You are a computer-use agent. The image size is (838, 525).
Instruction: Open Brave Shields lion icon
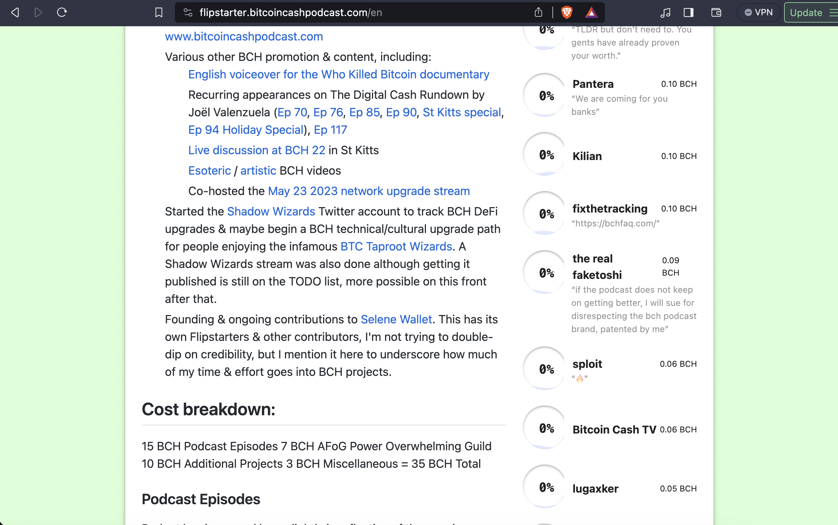click(567, 12)
